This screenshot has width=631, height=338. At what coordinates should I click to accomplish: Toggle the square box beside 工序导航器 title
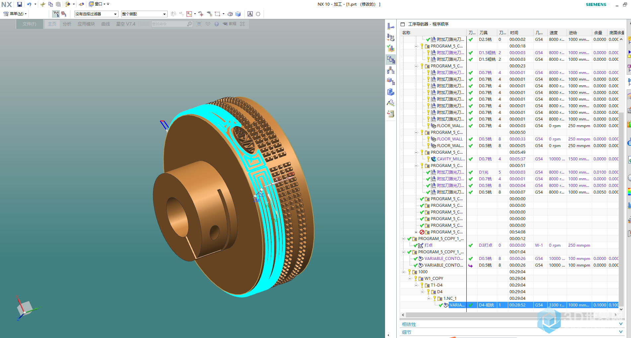(x=403, y=24)
